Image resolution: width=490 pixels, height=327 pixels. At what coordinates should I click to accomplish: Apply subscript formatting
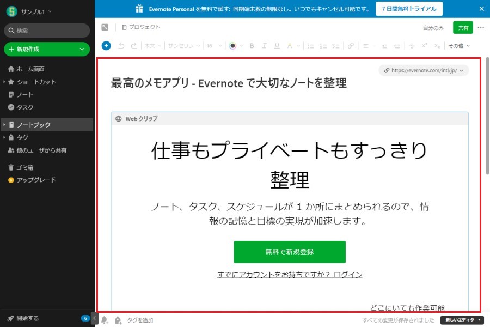(x=437, y=46)
